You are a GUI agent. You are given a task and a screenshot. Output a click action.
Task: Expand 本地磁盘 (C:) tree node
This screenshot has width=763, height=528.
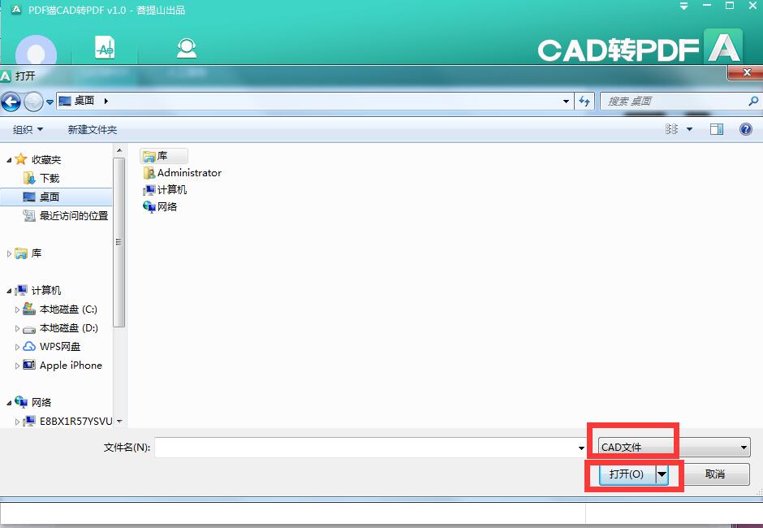click(x=17, y=309)
